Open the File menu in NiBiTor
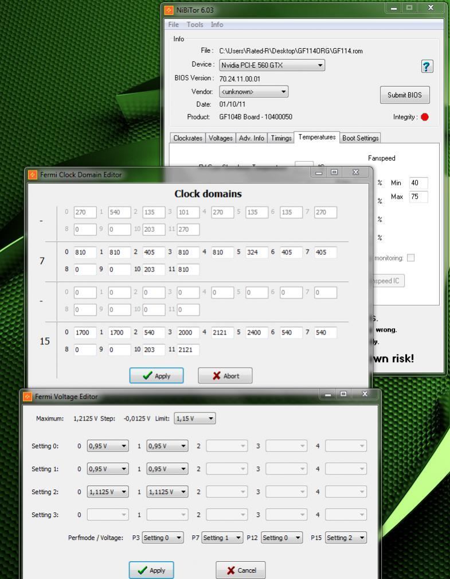 (173, 24)
